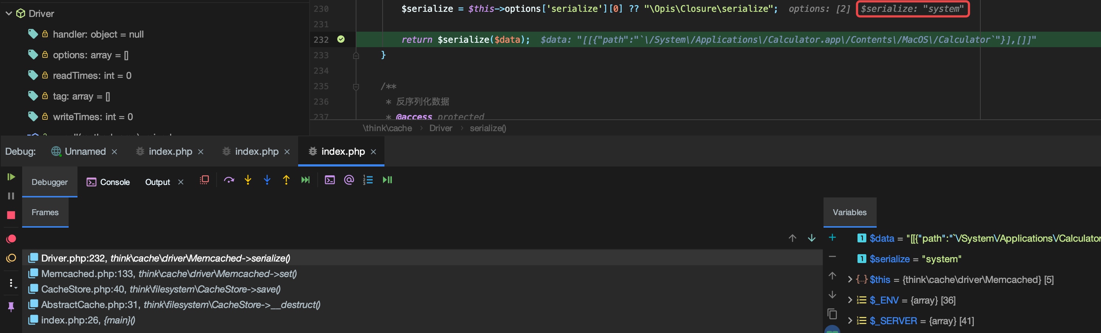Switch to the Console tab
Screen dimensions: 1101x333
(x=108, y=182)
